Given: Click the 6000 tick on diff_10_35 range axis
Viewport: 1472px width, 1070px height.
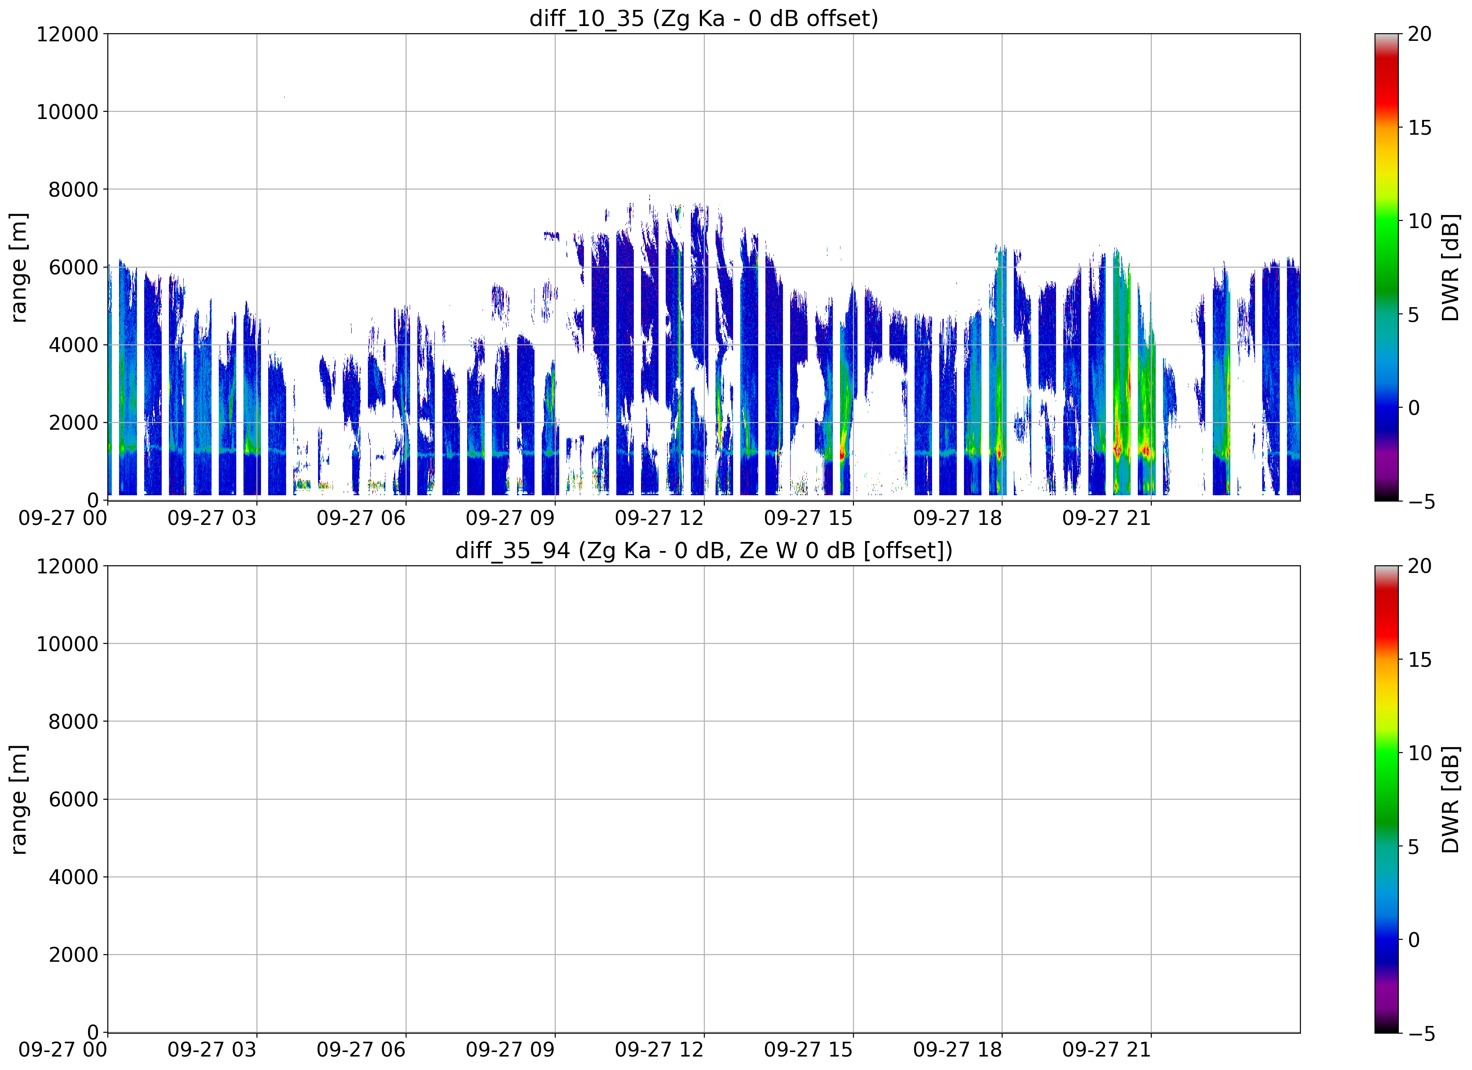Looking at the screenshot, I should (73, 267).
